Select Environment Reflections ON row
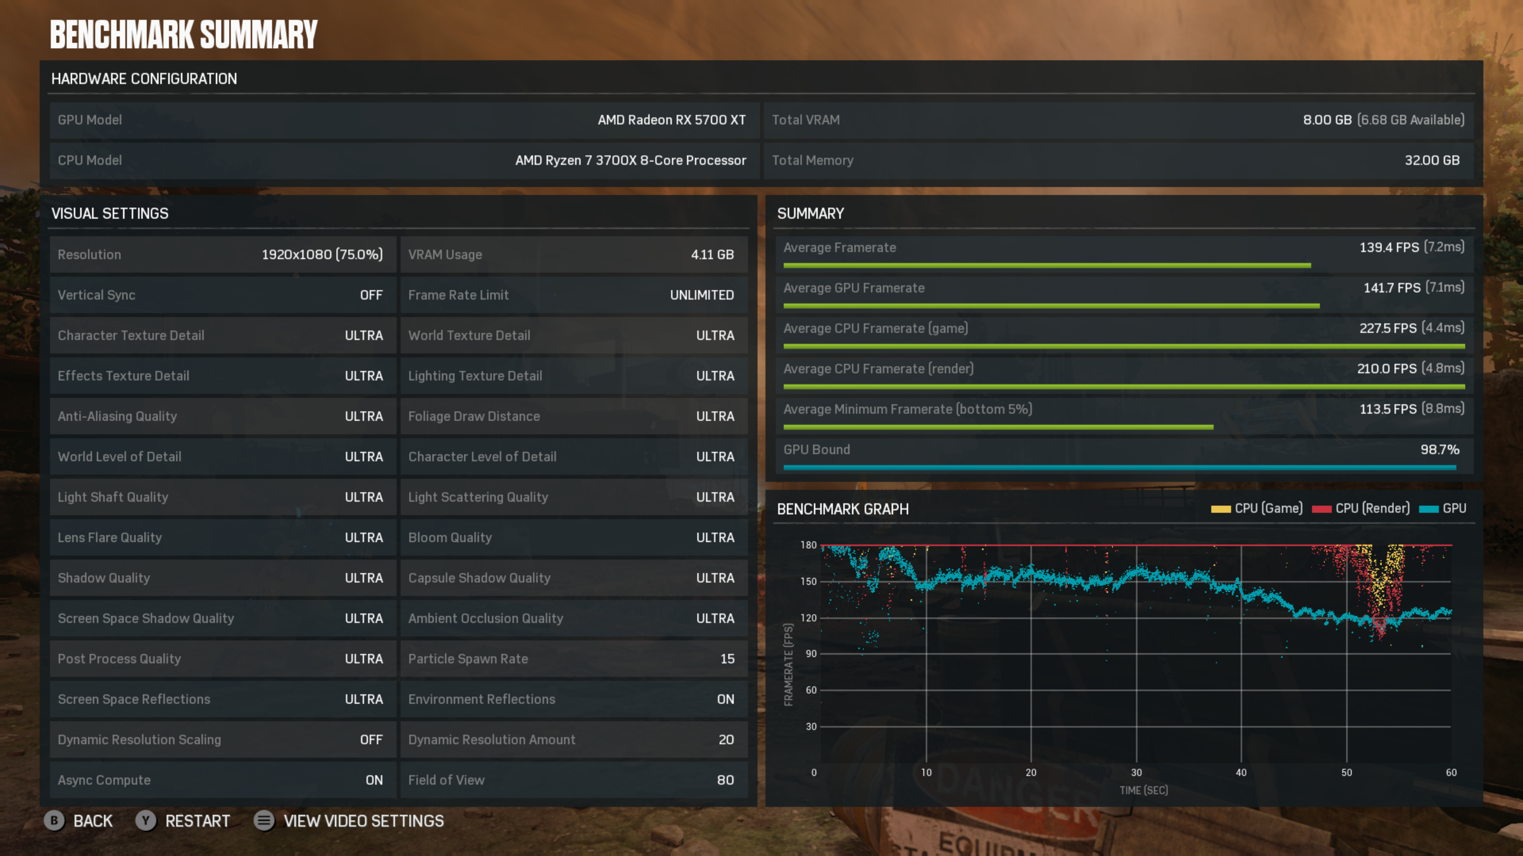The height and width of the screenshot is (856, 1523). click(x=574, y=699)
